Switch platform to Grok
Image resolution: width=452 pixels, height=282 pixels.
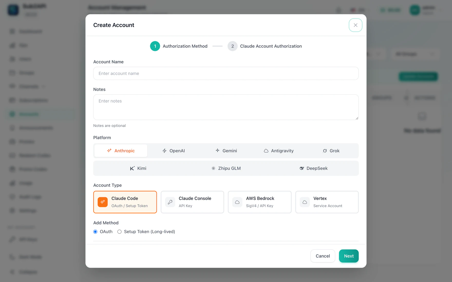coord(331,151)
